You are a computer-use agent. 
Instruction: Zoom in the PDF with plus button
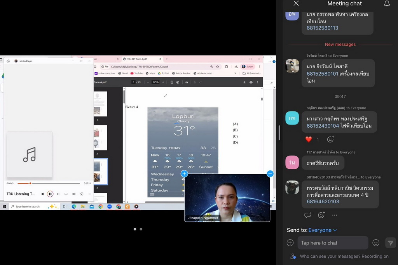coord(163,82)
